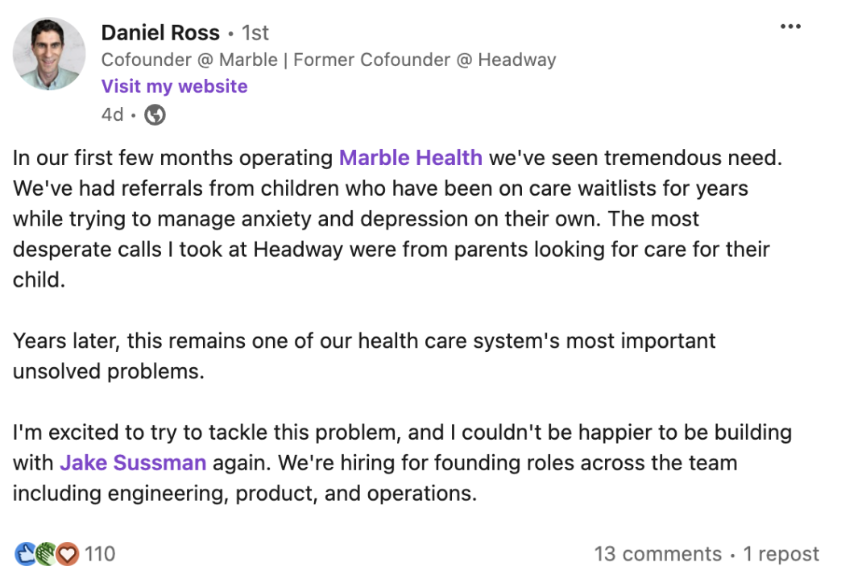Click 'Cofounder @ Marble' in the headline
Viewport: 841px width, 583px height.
pos(189,60)
